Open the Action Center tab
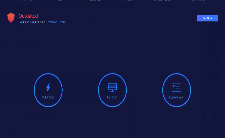 [198, 1]
